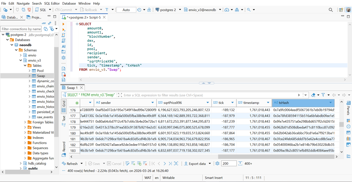Click in the Filter connections by name field
This screenshot has height=182, width=352.
click(21, 29)
